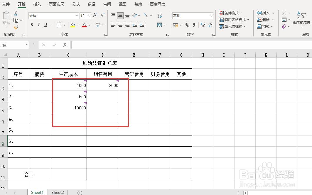Decrease indent

click(135, 25)
